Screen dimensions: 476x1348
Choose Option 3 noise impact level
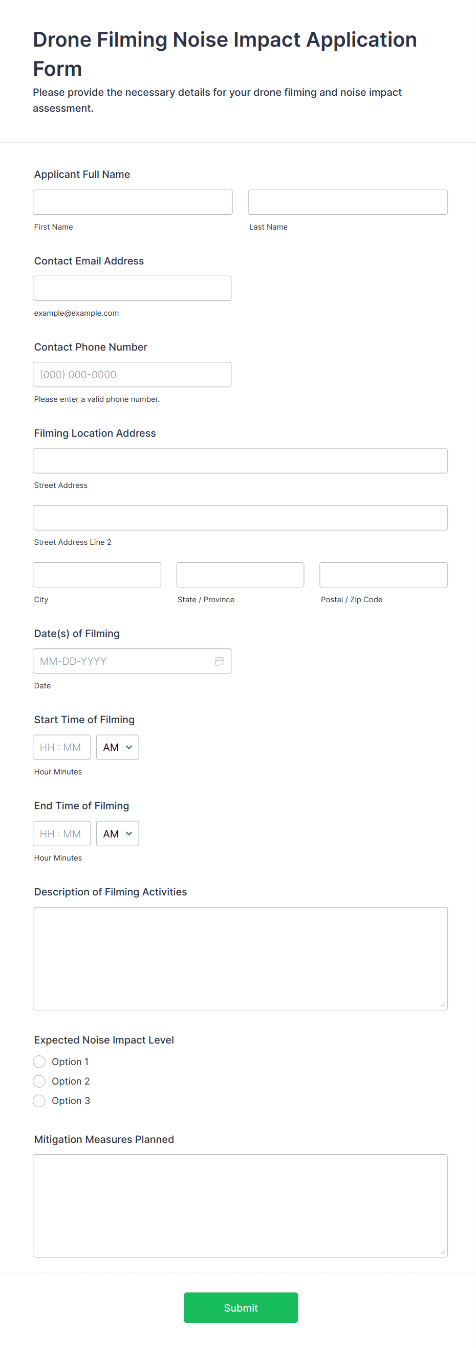39,1100
